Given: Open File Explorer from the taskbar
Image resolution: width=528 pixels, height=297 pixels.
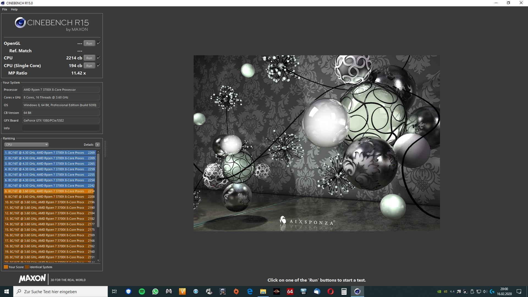Looking at the screenshot, I should coord(263,291).
